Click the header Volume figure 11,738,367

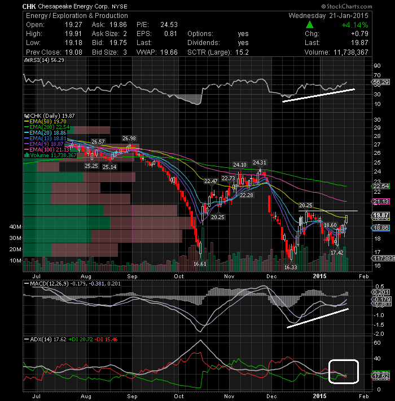point(350,52)
